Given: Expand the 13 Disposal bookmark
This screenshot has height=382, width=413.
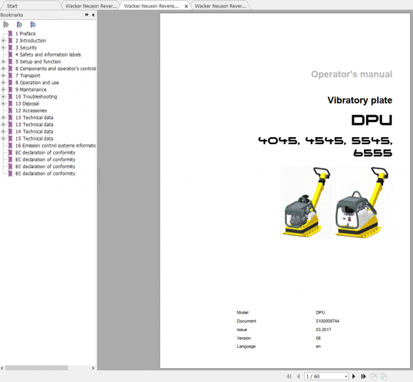Looking at the screenshot, I should point(3,103).
